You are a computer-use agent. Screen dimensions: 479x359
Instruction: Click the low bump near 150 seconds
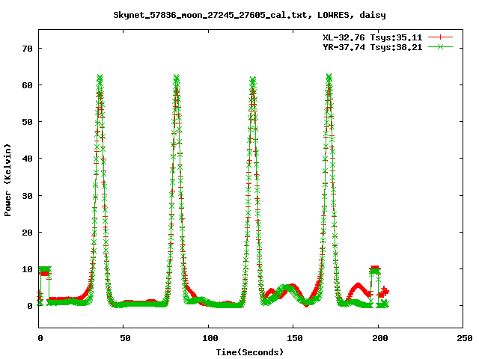tap(287, 288)
